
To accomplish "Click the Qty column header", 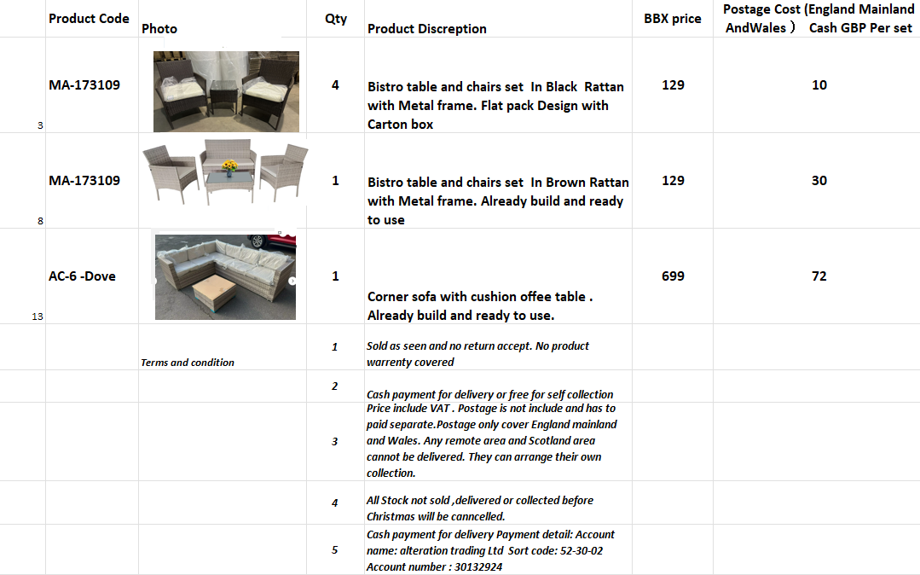I will pyautogui.click(x=336, y=19).
